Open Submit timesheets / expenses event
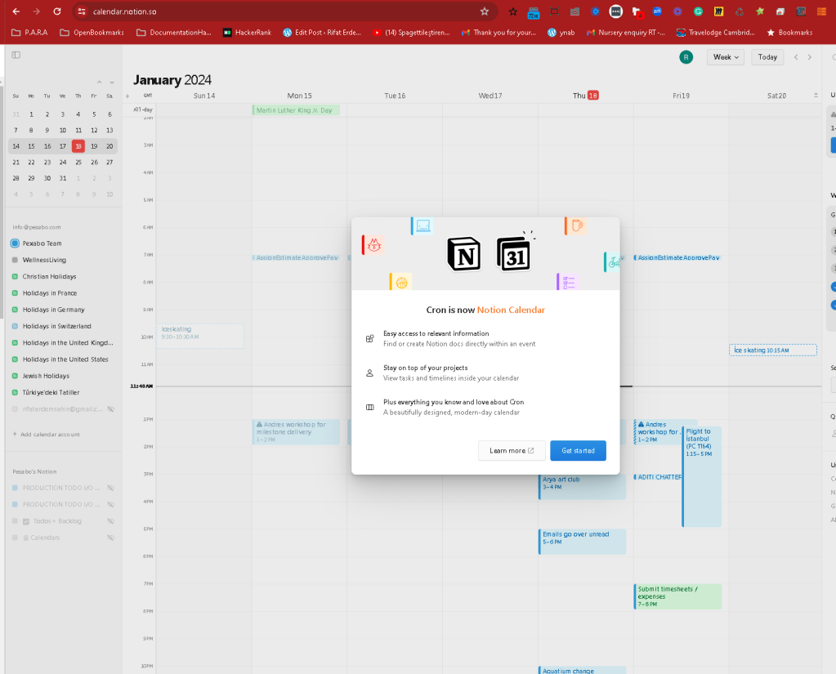Viewport: 836px width, 674px height. (x=677, y=596)
